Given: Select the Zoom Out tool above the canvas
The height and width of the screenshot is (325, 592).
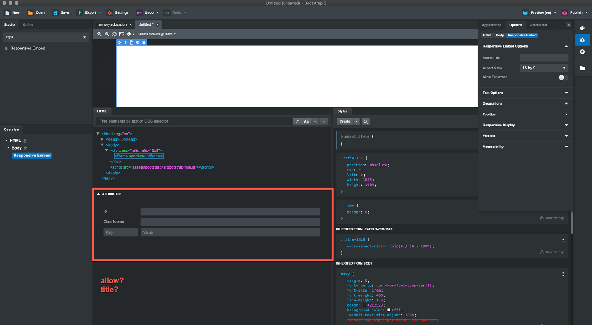Looking at the screenshot, I should point(106,34).
